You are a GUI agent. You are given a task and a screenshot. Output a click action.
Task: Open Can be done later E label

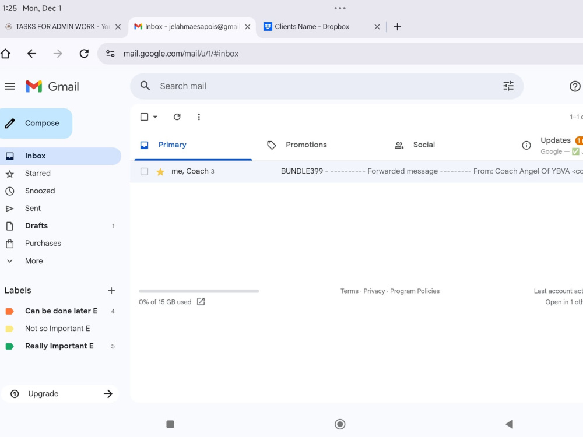coord(61,311)
